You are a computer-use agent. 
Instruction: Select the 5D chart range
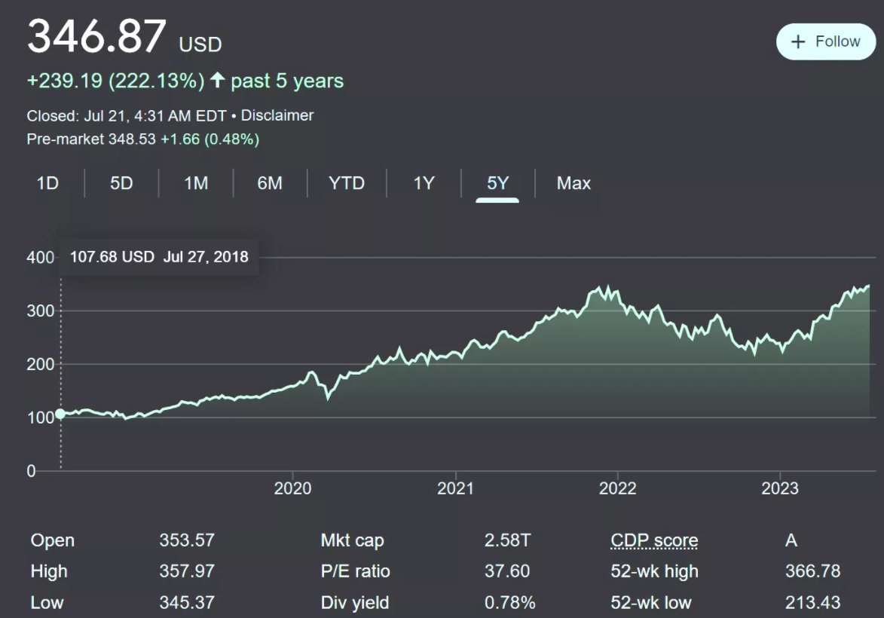coord(121,183)
